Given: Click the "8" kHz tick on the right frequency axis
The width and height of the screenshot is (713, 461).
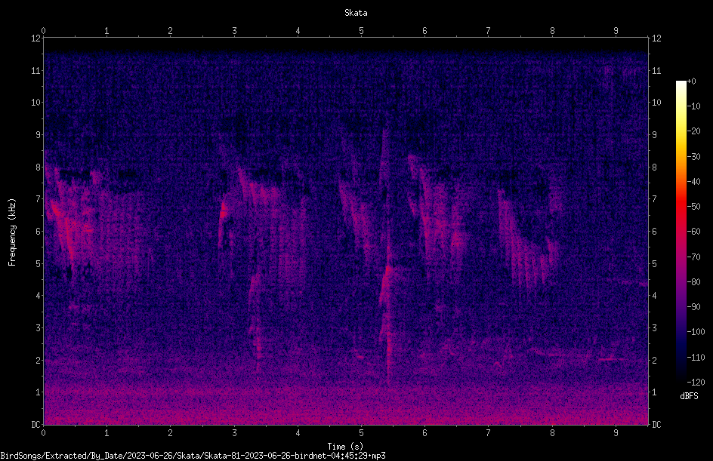Looking at the screenshot, I should pyautogui.click(x=654, y=167).
